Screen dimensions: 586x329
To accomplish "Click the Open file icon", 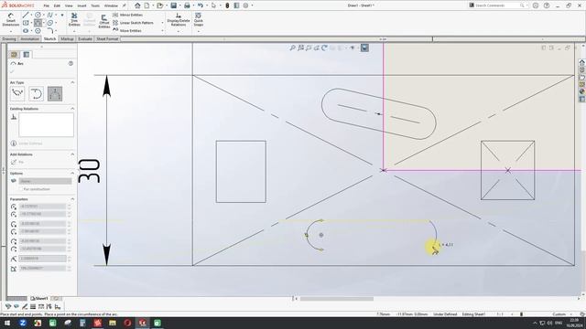I will coord(160,5).
